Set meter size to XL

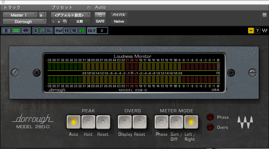click(x=49, y=31)
